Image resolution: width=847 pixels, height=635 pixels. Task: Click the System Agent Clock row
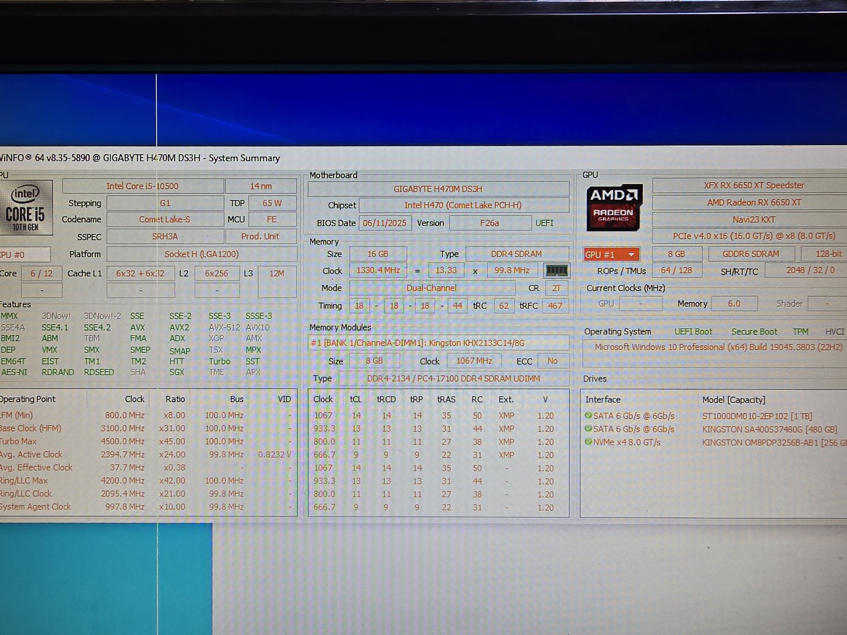(x=147, y=507)
